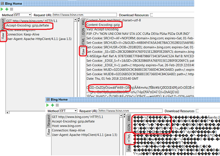Click Set-Cookie: _EDGE_V=1 header line
The width and height of the screenshot is (220, 156).
pyautogui.click(x=140, y=65)
